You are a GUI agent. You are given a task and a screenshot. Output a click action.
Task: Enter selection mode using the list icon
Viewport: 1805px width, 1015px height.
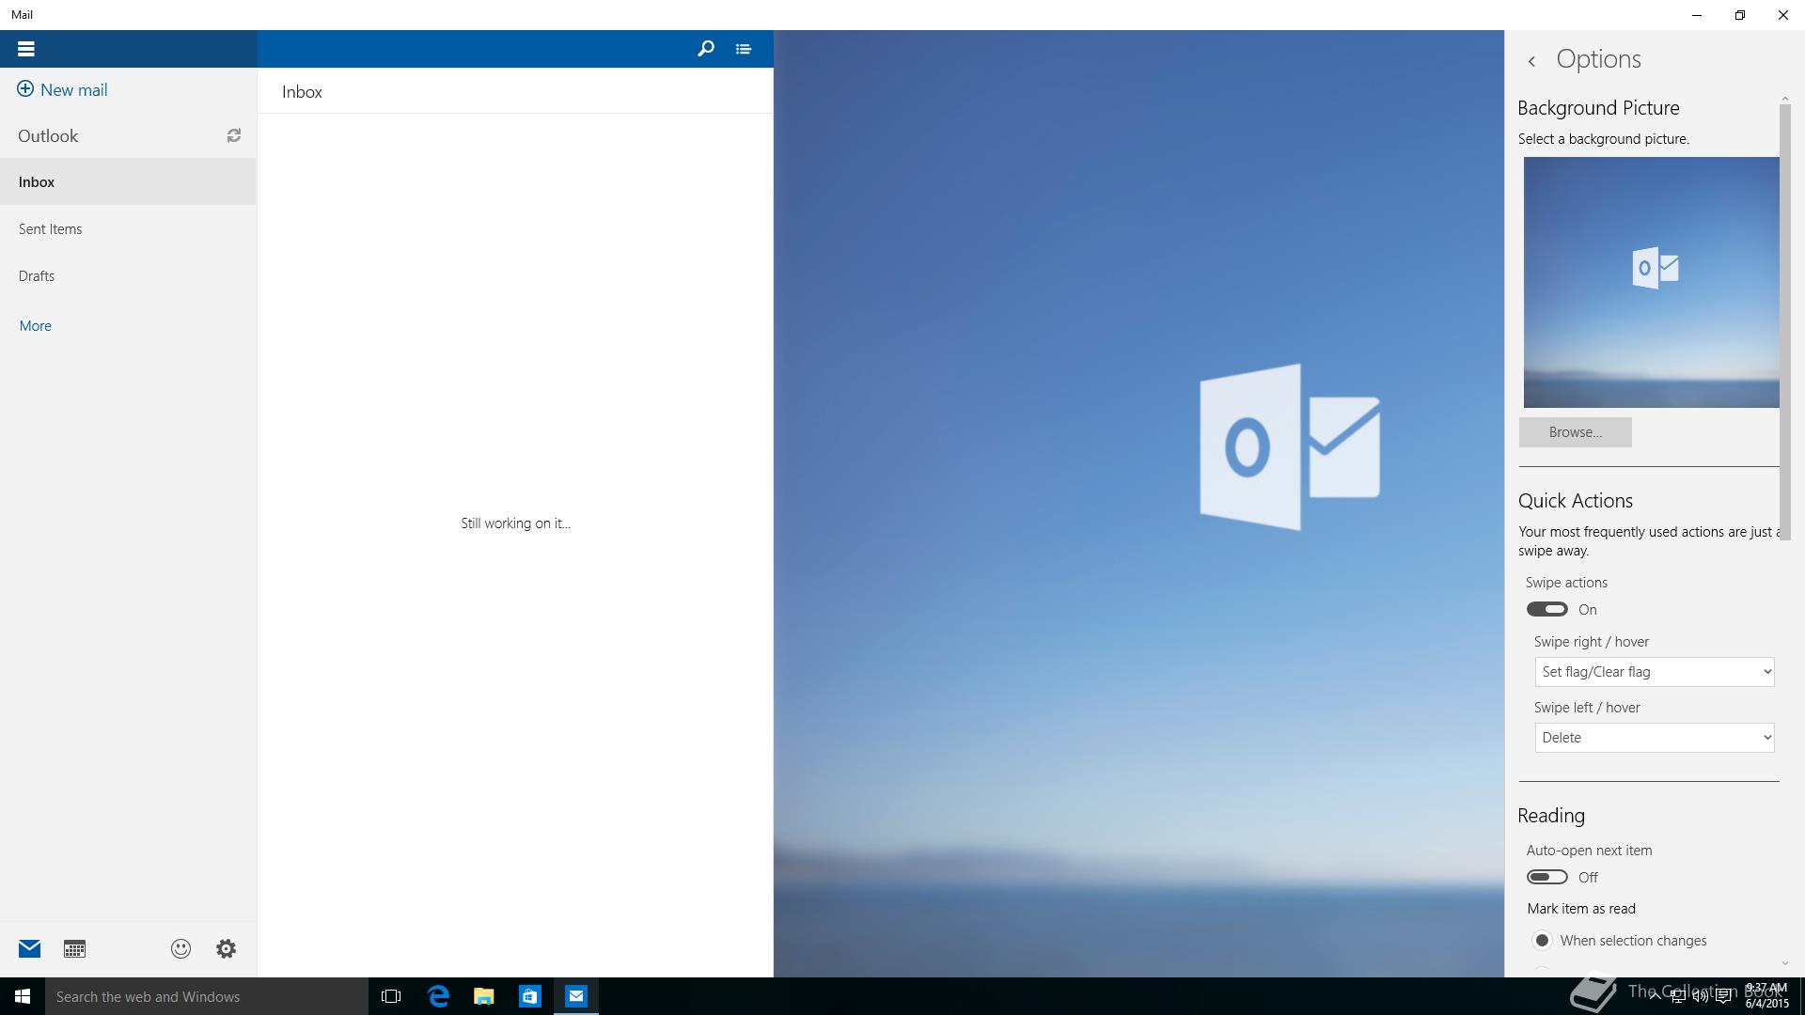pos(744,49)
